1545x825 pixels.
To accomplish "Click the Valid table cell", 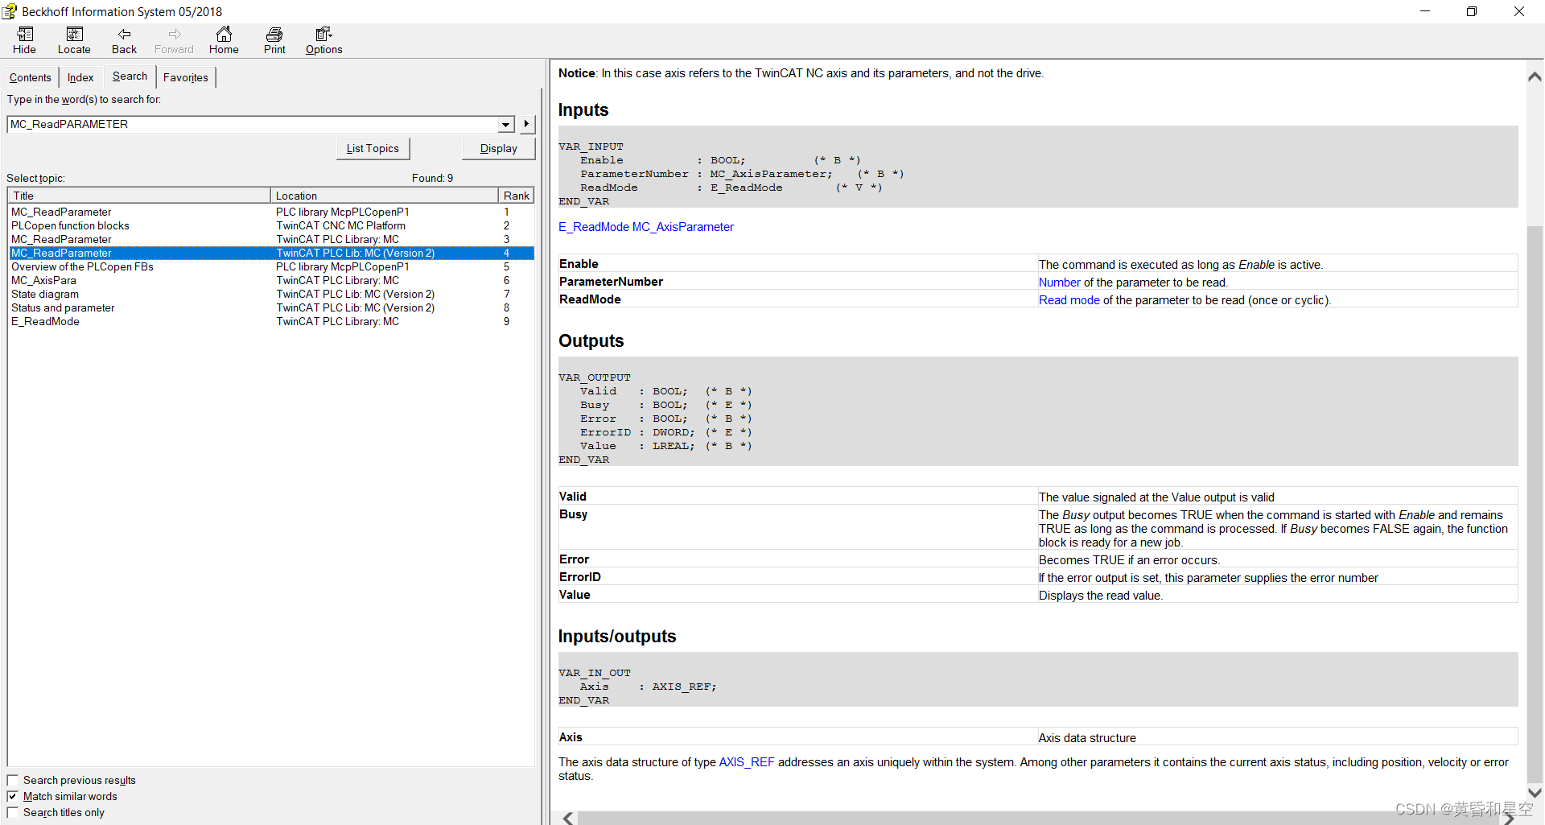I will [797, 497].
